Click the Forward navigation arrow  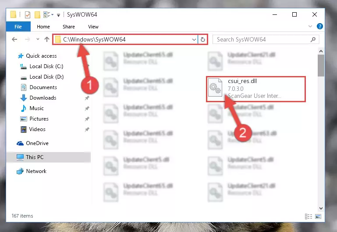27,39
